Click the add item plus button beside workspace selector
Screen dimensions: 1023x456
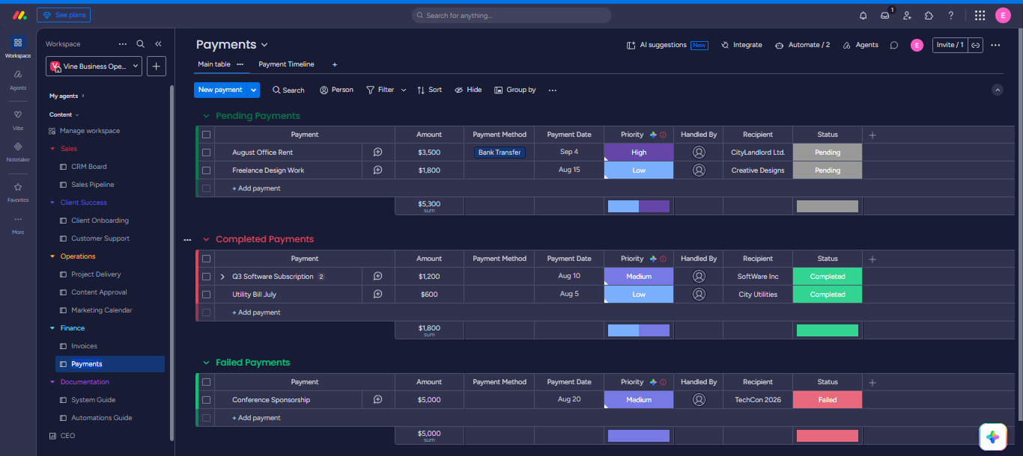point(157,66)
